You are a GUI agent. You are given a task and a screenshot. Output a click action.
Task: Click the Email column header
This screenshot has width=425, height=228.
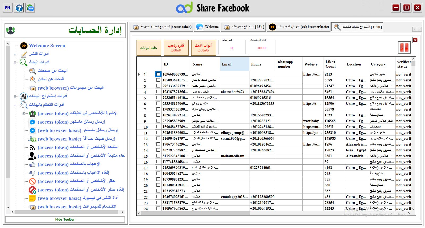[x=235, y=64]
